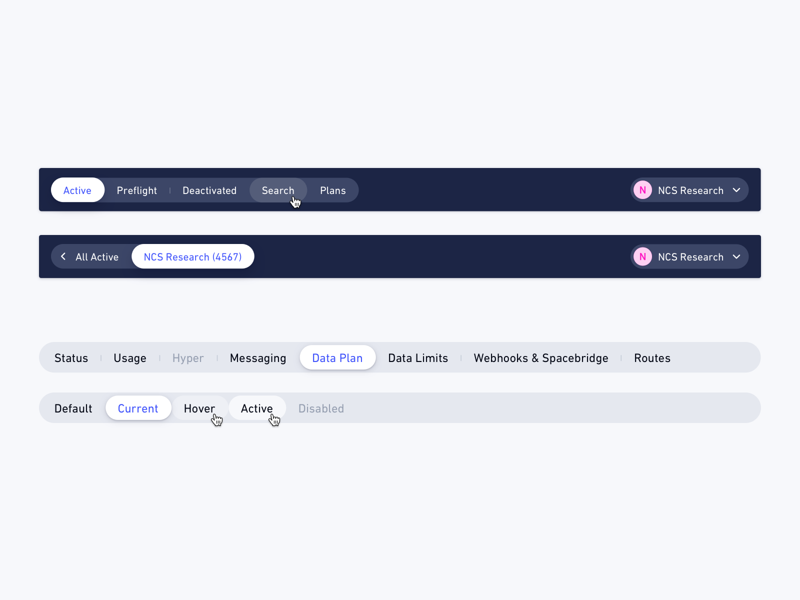Select the Hyper tab
Image resolution: width=800 pixels, height=600 pixels.
coord(188,358)
